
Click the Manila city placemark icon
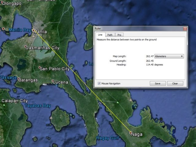coord(33,30)
